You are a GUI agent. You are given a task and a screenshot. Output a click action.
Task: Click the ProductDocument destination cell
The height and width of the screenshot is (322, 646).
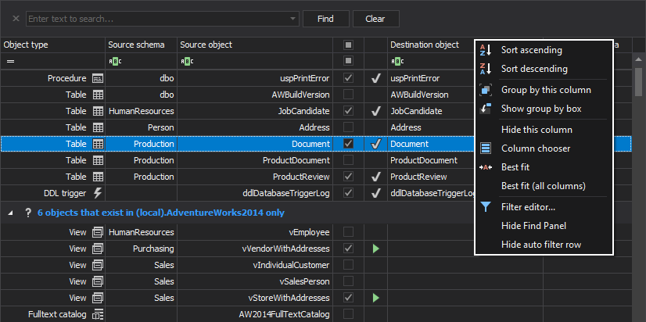[430, 160]
